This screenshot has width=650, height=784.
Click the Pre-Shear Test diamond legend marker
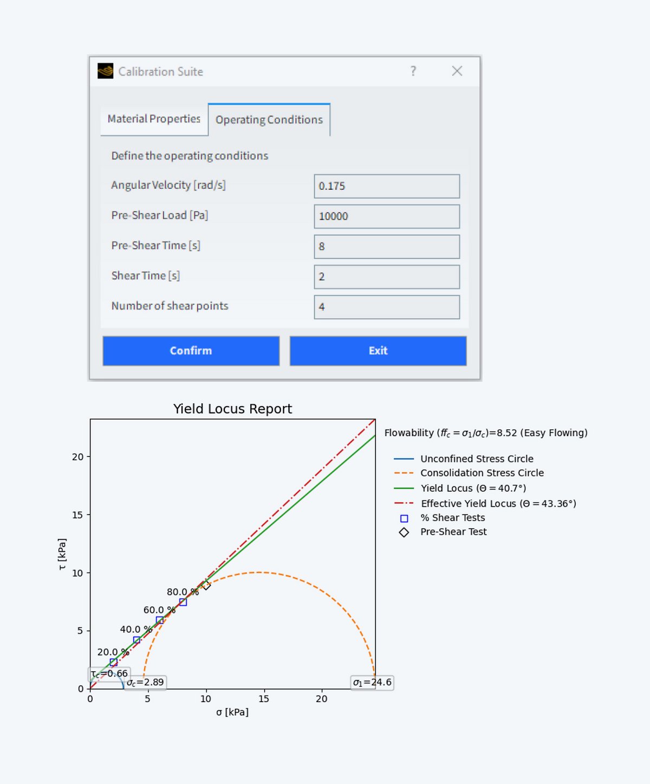coord(405,532)
